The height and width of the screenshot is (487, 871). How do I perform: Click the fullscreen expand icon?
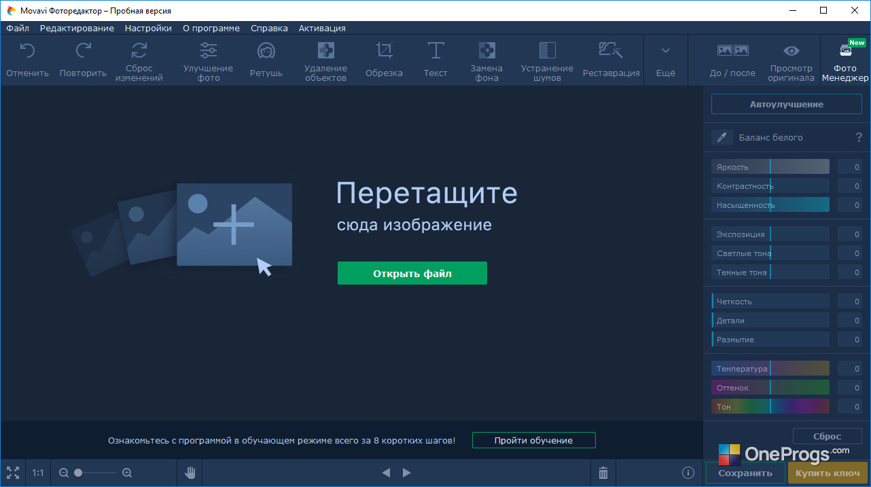13,473
